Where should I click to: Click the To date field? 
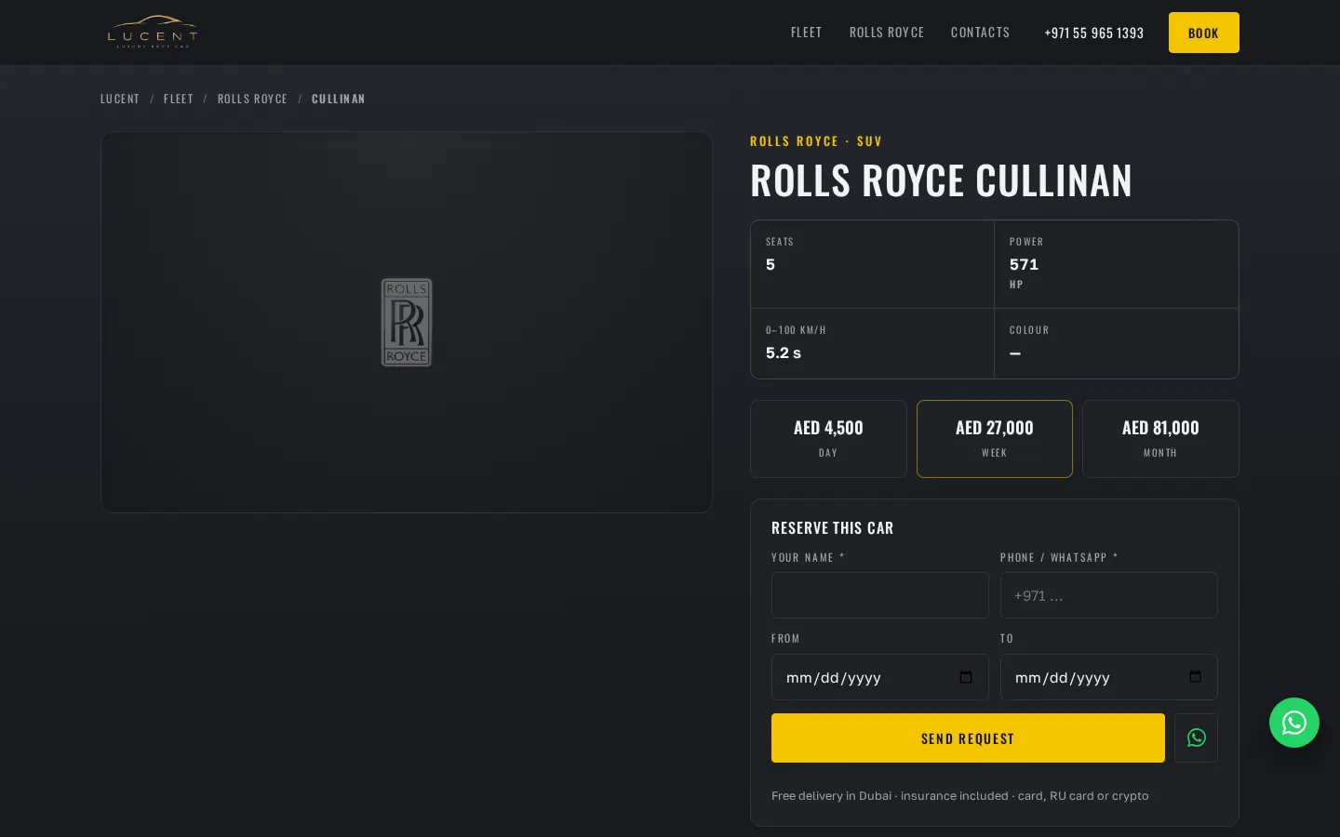(x=1108, y=677)
